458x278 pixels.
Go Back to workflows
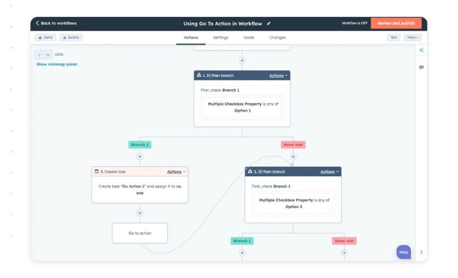56,23
